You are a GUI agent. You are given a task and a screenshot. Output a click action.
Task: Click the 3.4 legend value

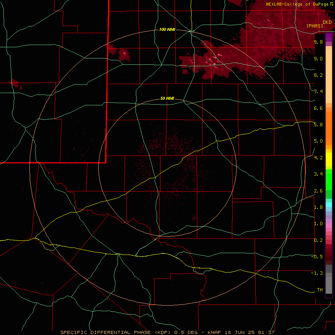click(318, 174)
